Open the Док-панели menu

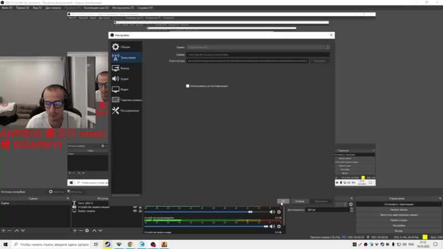(x=53, y=8)
